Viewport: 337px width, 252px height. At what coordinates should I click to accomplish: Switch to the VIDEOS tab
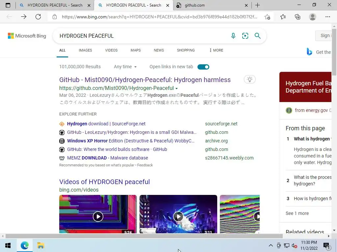pyautogui.click(x=111, y=50)
